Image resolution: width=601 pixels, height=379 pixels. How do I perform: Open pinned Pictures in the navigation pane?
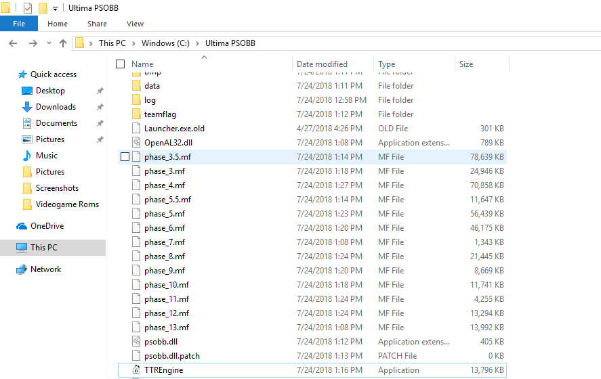click(50, 139)
